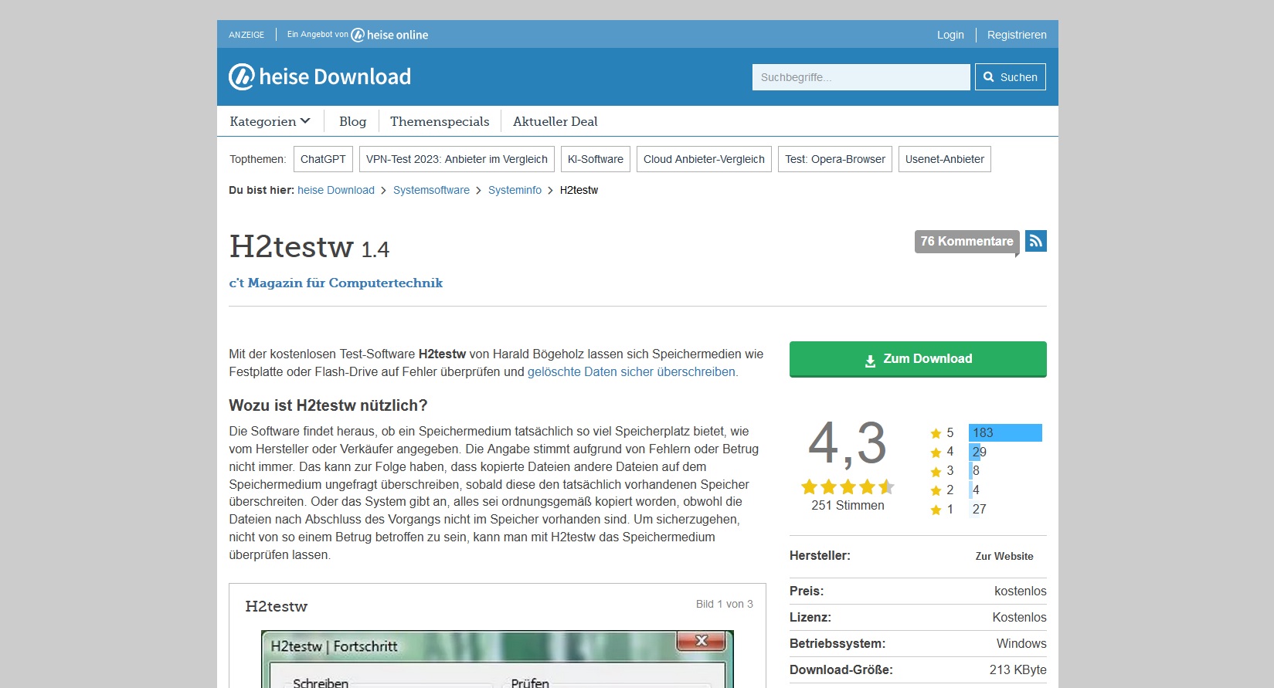The image size is (1274, 688).
Task: Open the RSS feed icon for comments
Action: click(1036, 241)
